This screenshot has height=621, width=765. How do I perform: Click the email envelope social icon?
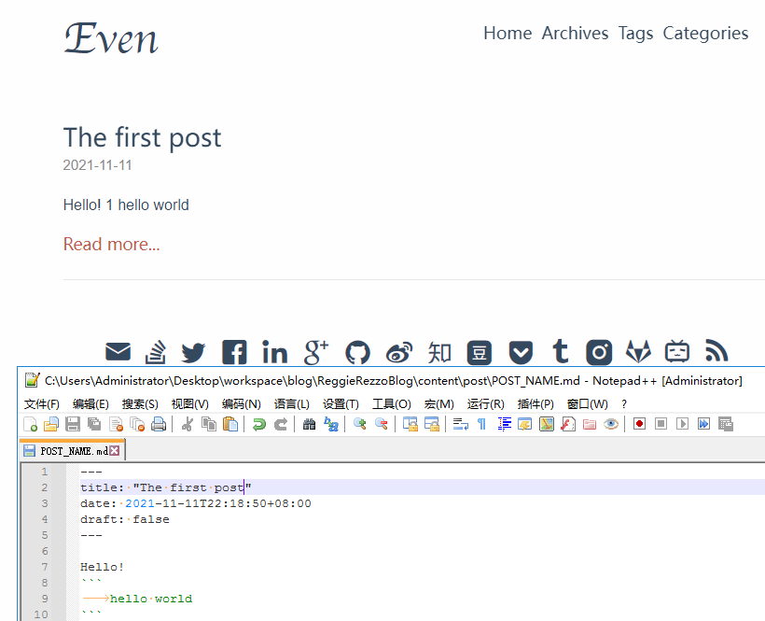point(118,351)
